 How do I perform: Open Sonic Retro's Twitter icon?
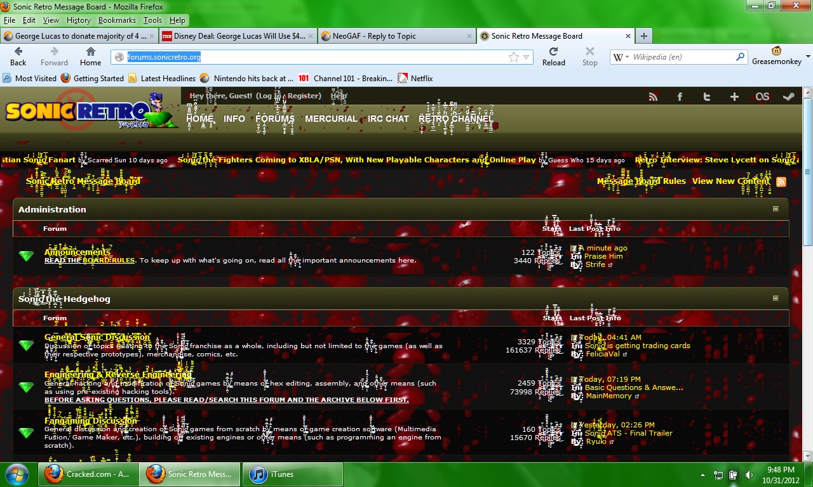pyautogui.click(x=707, y=97)
